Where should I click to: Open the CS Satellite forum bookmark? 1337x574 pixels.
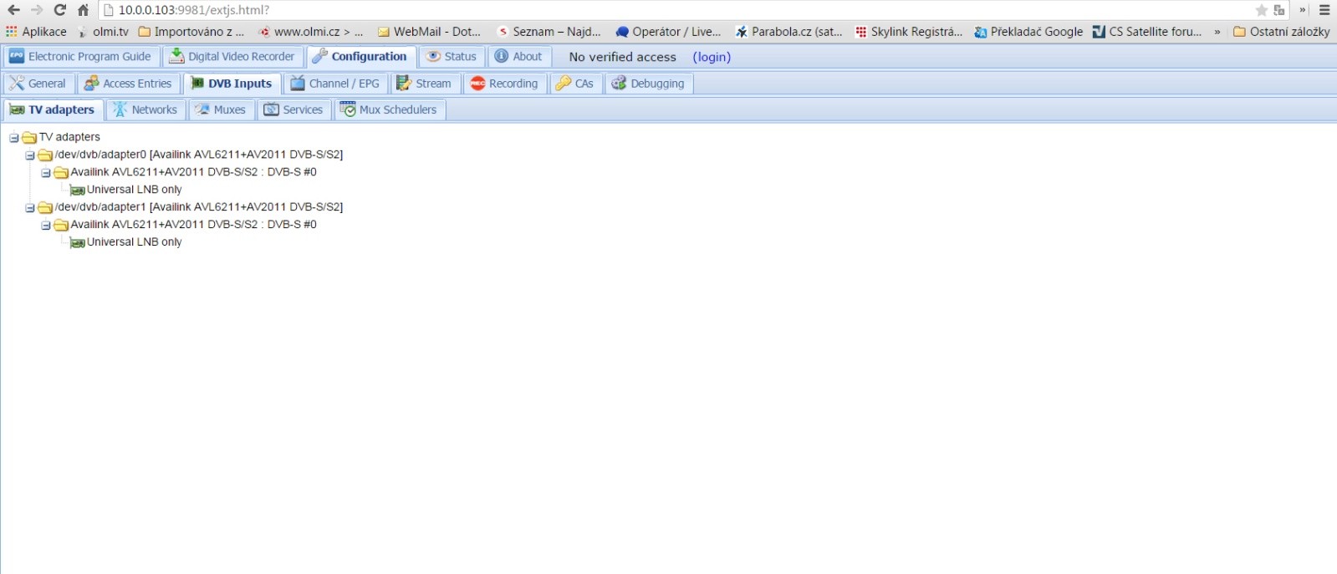1147,32
